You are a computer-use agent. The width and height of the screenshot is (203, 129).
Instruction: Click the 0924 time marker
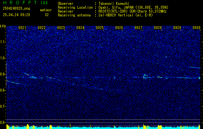80,27
